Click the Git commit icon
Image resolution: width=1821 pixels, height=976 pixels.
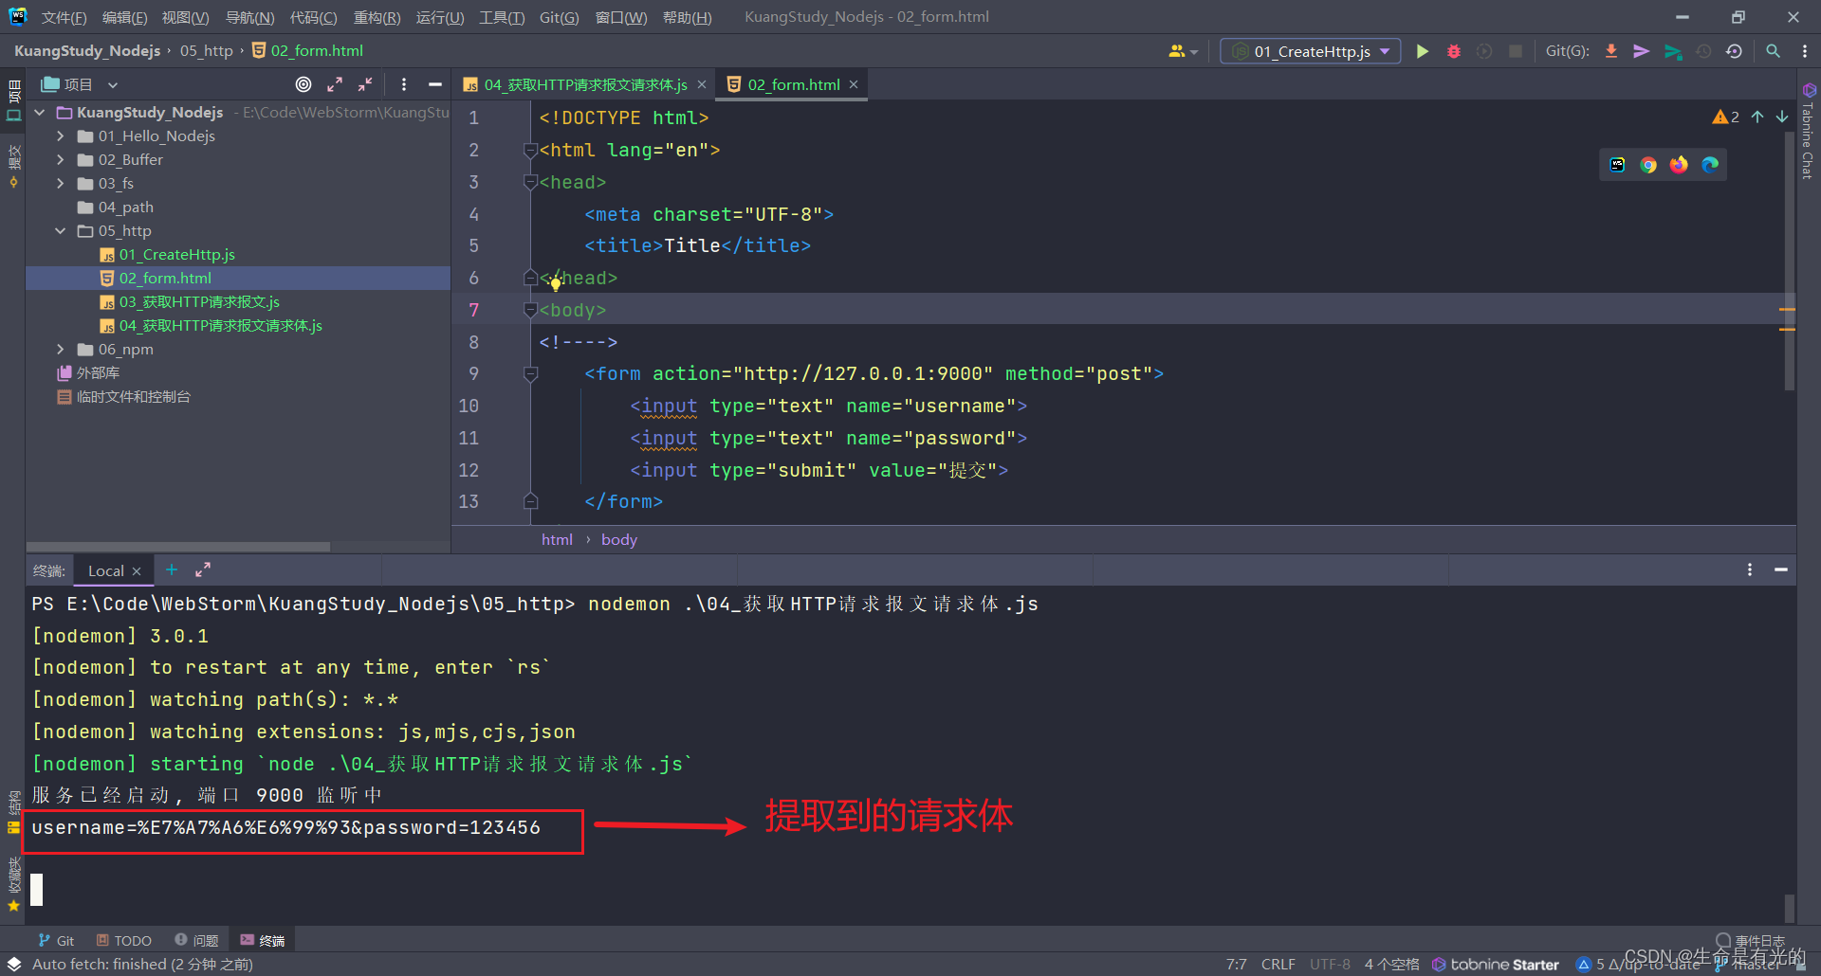(x=1641, y=51)
